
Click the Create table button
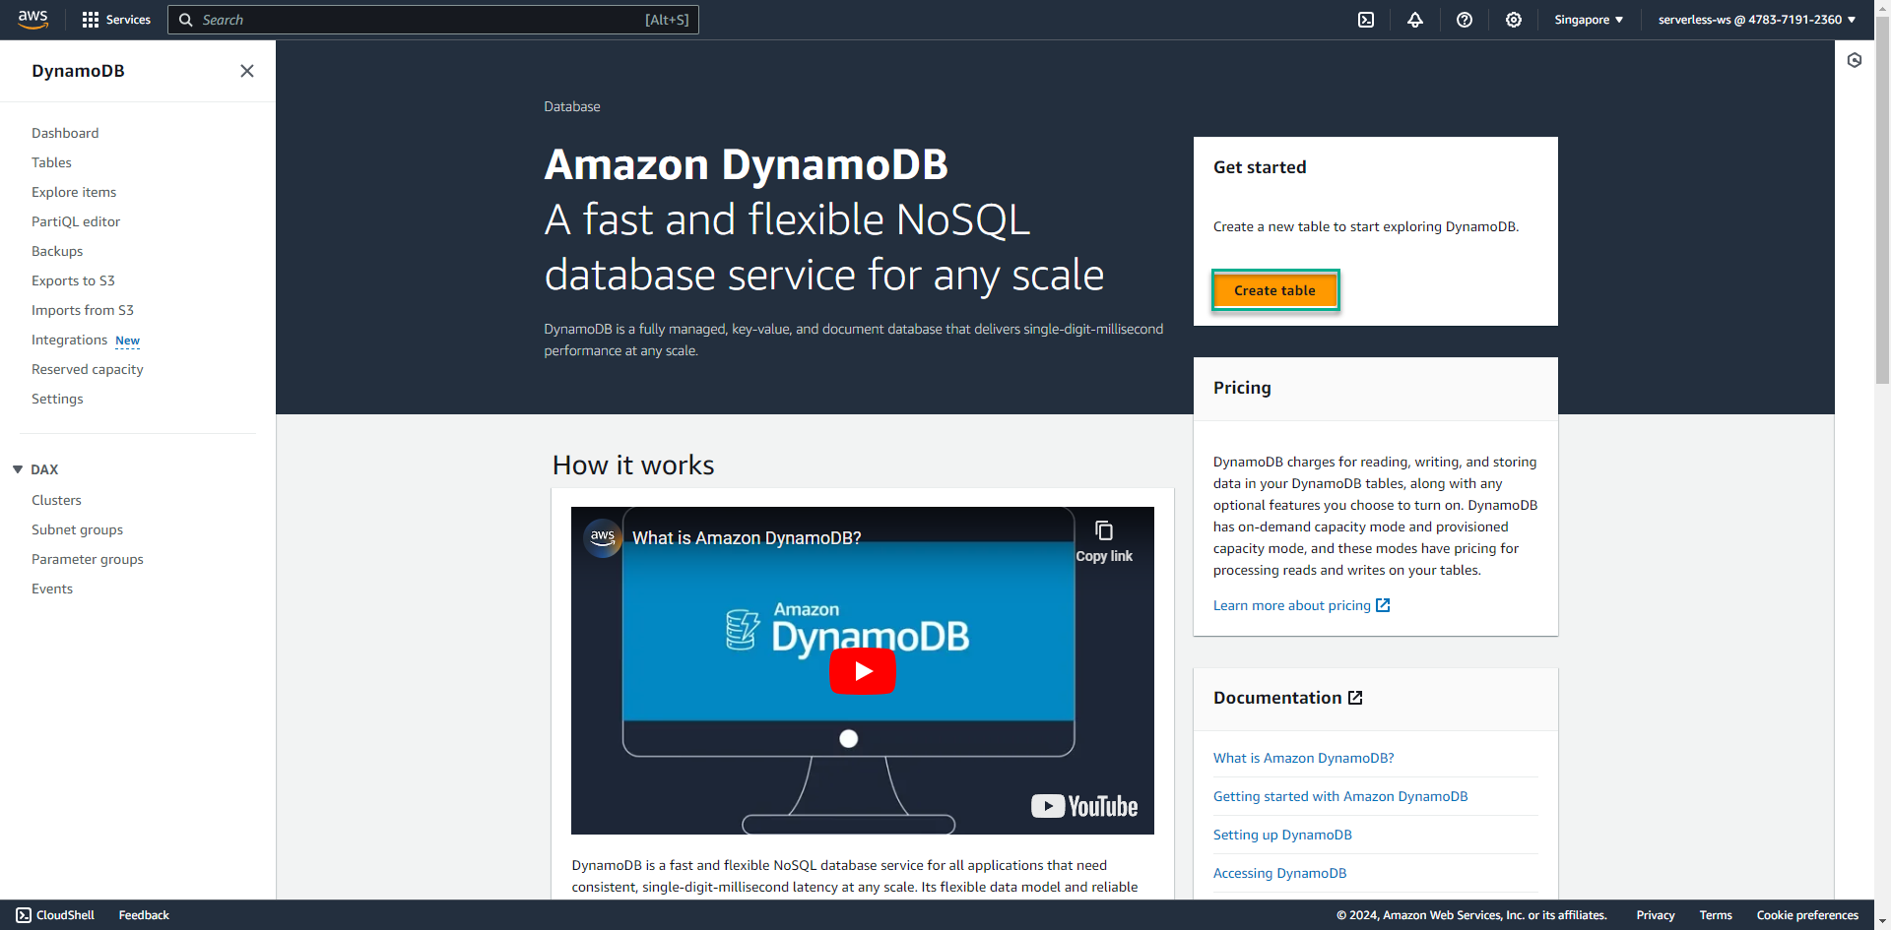1275,290
